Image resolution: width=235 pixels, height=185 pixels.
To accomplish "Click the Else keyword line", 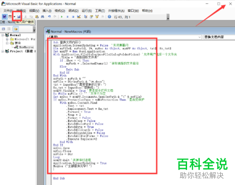I will (x=63, y=66).
